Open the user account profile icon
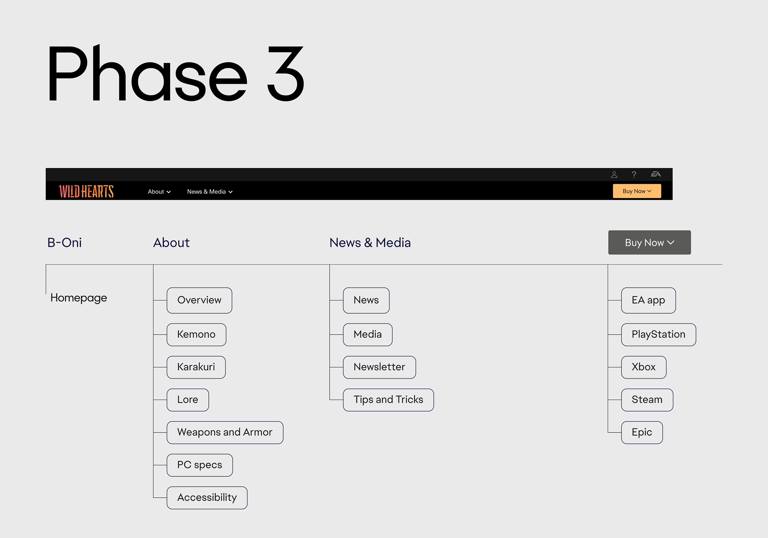Viewport: 768px width, 538px height. click(614, 174)
